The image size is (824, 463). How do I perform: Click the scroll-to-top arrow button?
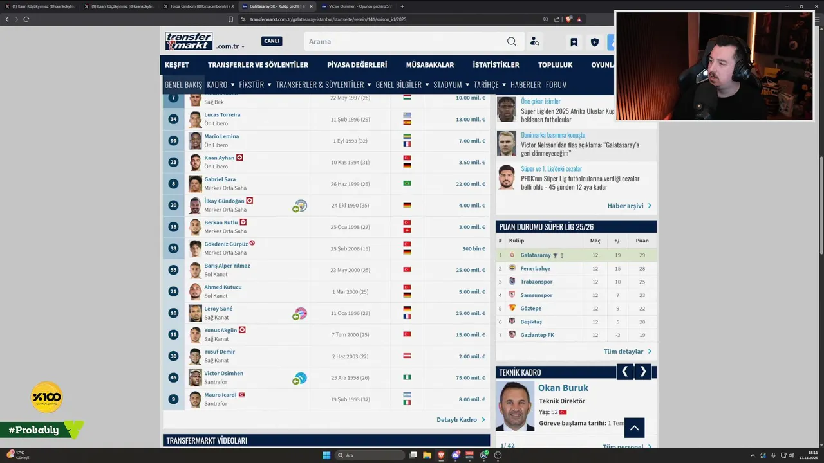coord(634,428)
